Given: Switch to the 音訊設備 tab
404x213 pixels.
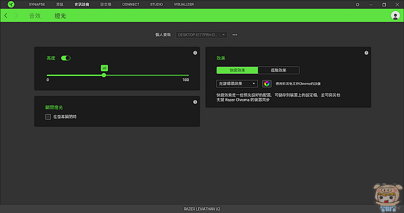Looking at the screenshot, I should coord(82,5).
